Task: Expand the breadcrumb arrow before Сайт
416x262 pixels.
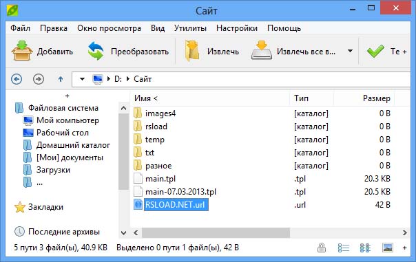Action: [x=128, y=79]
